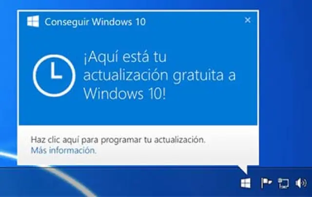312x197 pixels.
Task: Close the Conseguir Windows 10 notification
Action: click(x=248, y=20)
